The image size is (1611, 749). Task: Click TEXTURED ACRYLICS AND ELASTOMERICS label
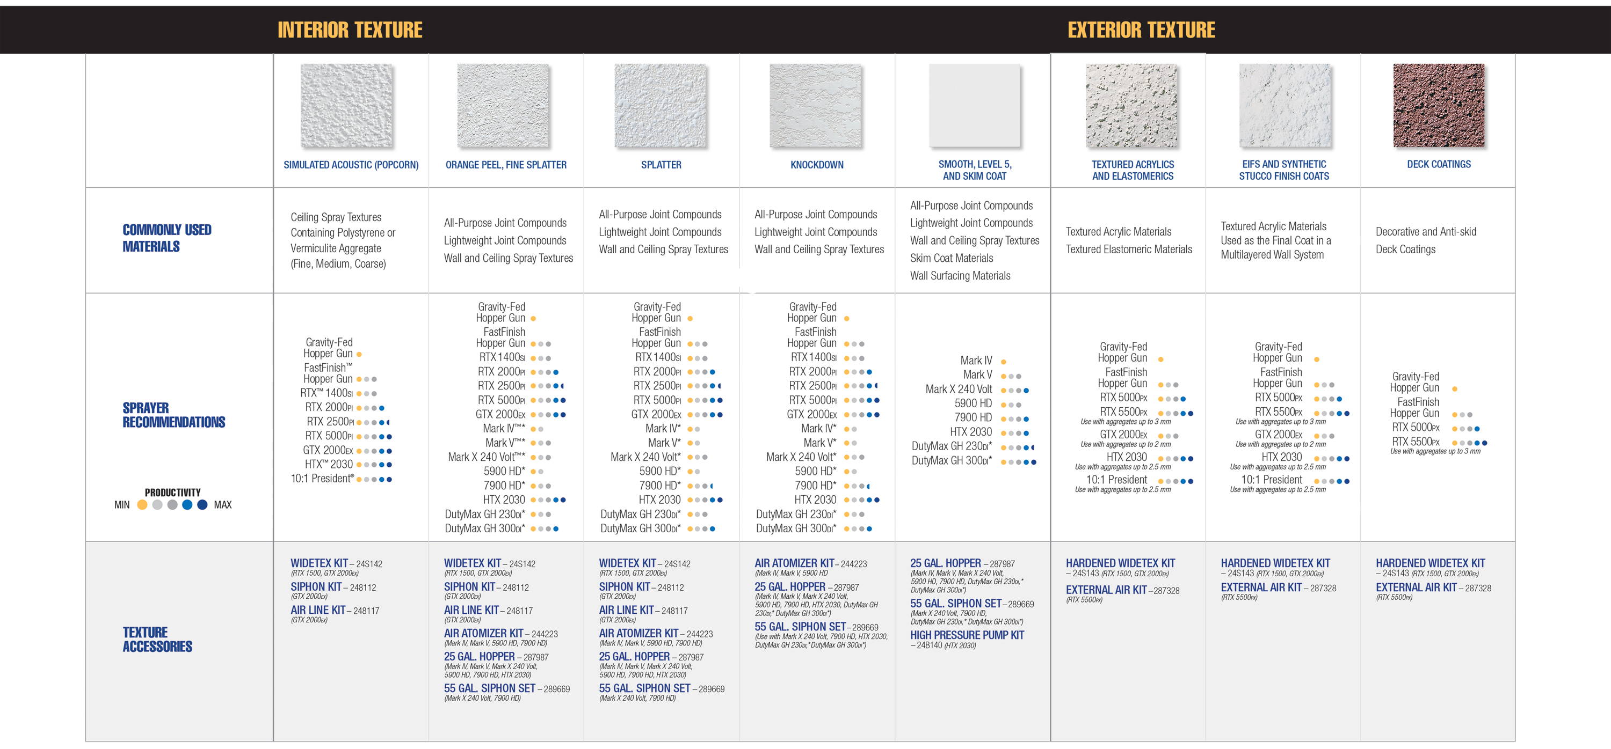click(1133, 170)
